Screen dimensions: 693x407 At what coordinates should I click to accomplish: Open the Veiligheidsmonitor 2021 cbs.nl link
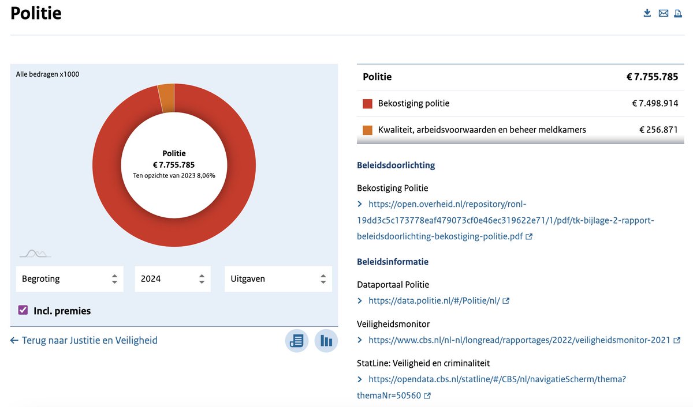click(520, 340)
